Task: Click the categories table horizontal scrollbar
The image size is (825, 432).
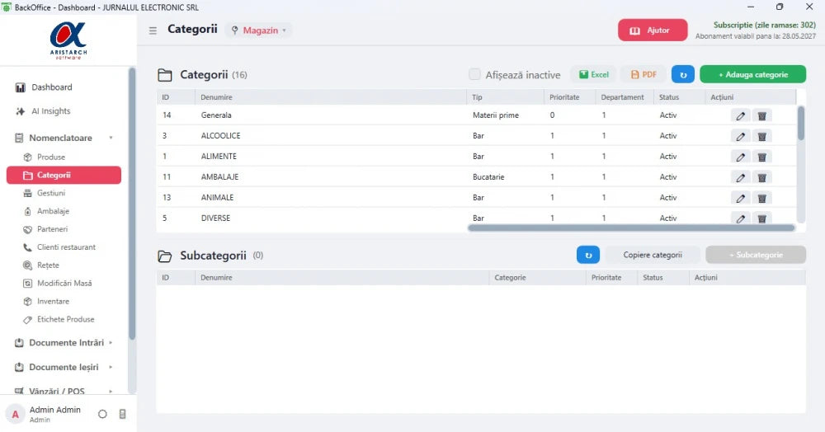Action: point(631,228)
